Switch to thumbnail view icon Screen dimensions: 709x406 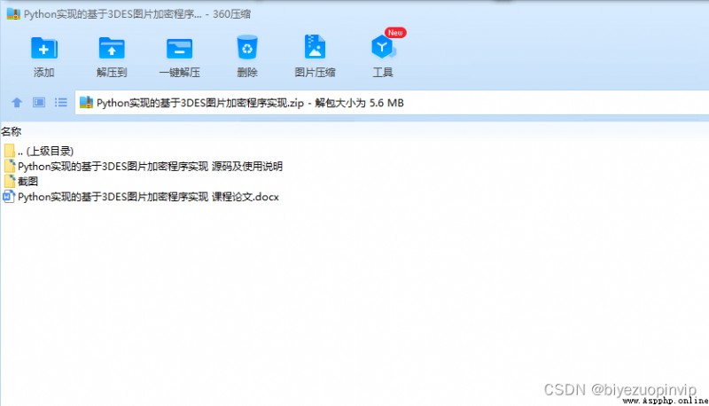(39, 103)
